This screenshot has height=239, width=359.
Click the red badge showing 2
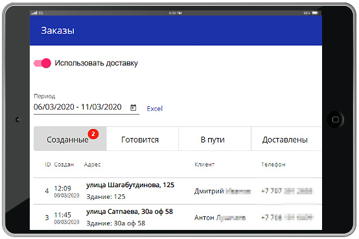pos(93,134)
